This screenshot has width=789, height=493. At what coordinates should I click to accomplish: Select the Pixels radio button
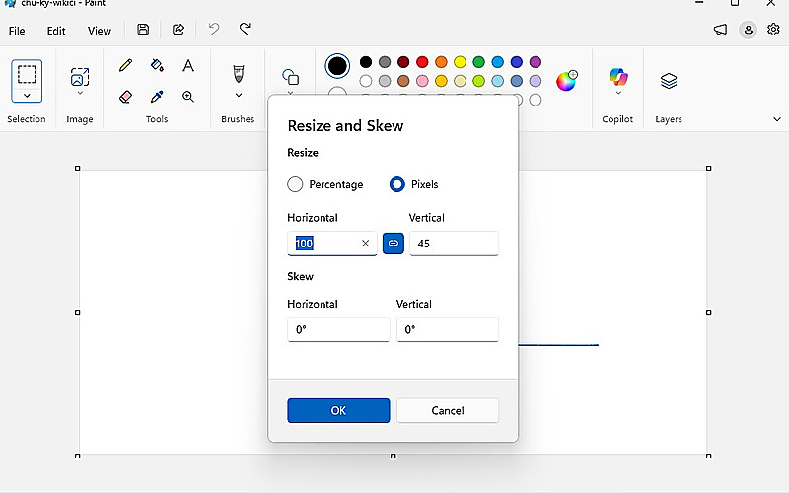click(397, 184)
